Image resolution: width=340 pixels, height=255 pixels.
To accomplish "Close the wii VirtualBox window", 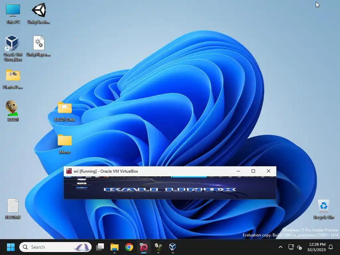I will [x=268, y=171].
